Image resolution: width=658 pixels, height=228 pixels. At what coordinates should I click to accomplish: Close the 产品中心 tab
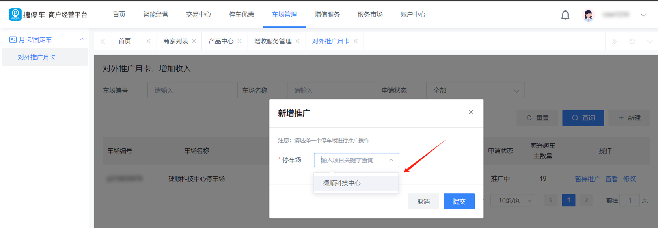pos(240,41)
